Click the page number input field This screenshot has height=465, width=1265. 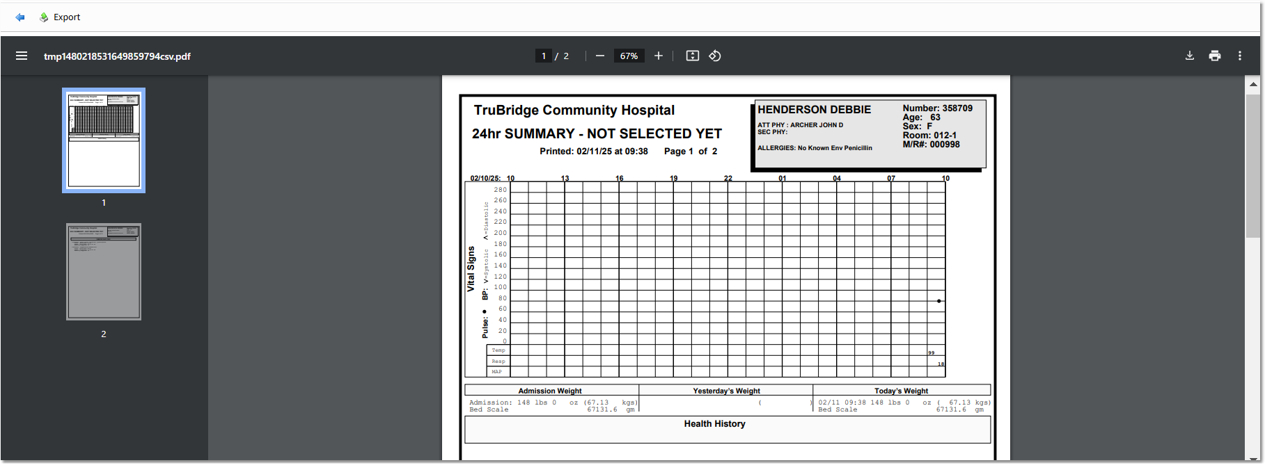pyautogui.click(x=544, y=56)
